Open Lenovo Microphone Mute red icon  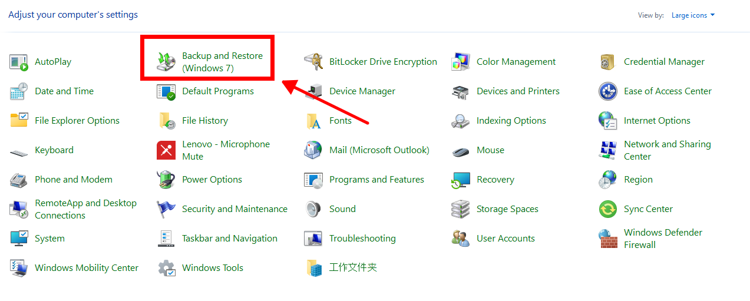[166, 150]
